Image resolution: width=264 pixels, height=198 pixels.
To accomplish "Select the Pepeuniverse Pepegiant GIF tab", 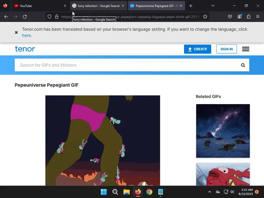I will (x=156, y=6).
